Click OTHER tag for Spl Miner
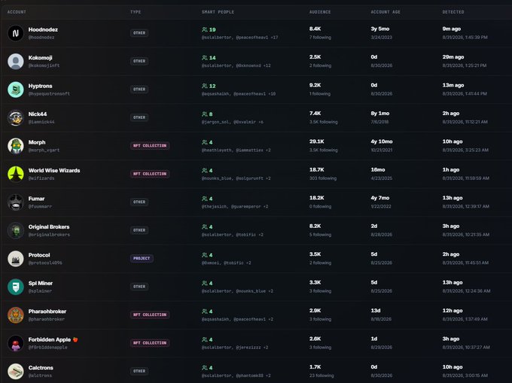 tap(139, 287)
